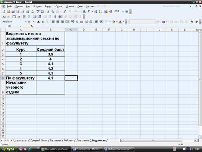Toggle underline formatting Ч button

point(47,22)
